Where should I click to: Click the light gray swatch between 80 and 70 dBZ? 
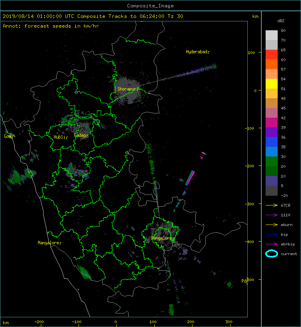pos(271,35)
